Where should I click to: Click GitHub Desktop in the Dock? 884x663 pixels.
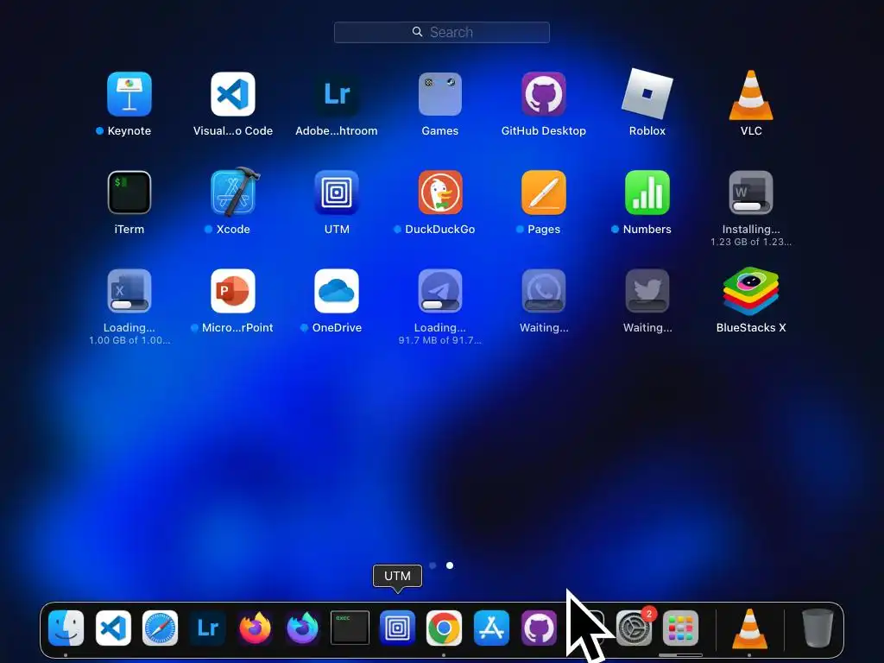click(x=539, y=628)
